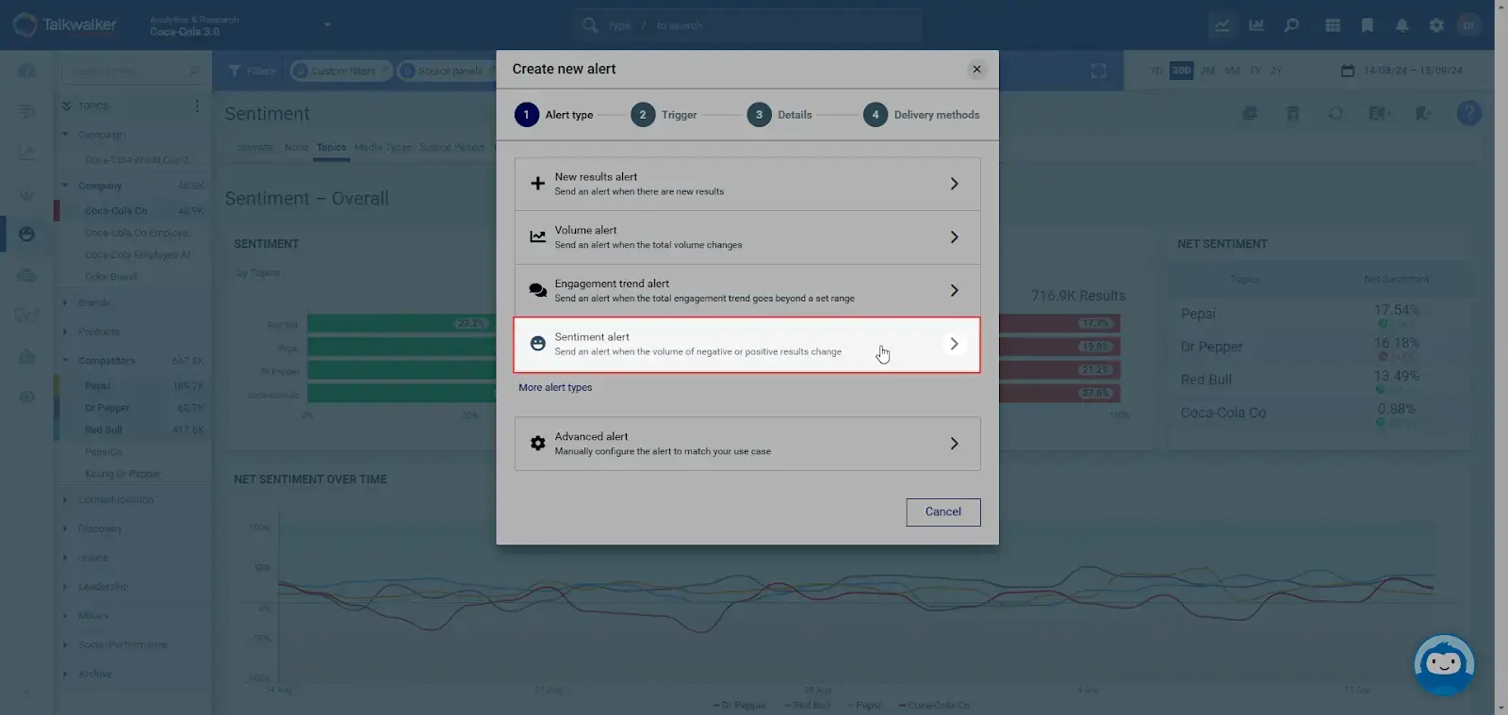Image resolution: width=1508 pixels, height=715 pixels.
Task: Switch compare to None tab
Action: click(x=296, y=147)
